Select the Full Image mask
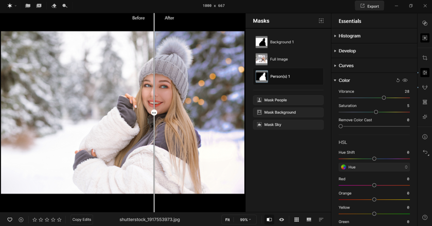This screenshot has height=226, width=432. click(x=288, y=59)
